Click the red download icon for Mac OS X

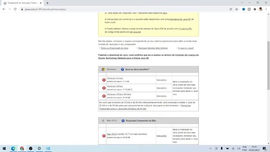[x=104, y=136]
